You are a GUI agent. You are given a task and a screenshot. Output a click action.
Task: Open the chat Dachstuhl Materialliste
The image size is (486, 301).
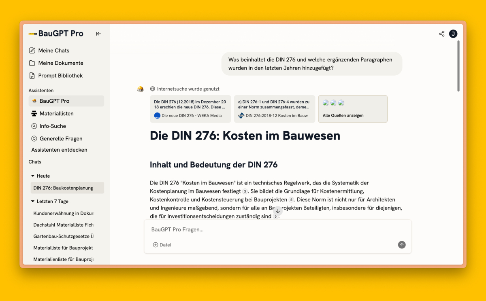pyautogui.click(x=64, y=225)
